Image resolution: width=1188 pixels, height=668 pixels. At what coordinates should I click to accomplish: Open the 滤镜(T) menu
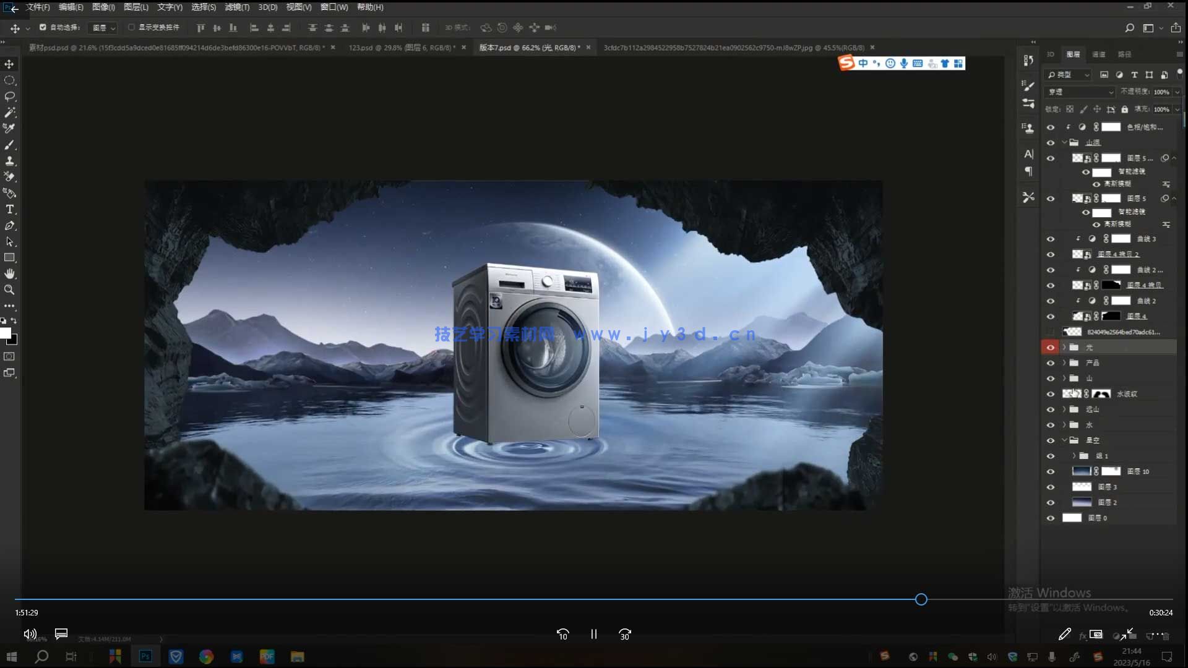point(236,7)
